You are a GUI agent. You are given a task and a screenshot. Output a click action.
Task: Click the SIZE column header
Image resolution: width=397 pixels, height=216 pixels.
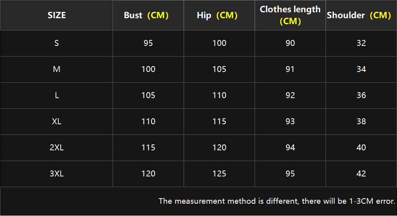point(56,15)
